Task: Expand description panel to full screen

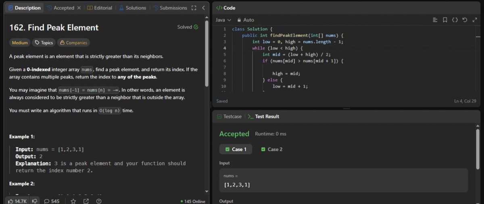Action: [x=194, y=8]
